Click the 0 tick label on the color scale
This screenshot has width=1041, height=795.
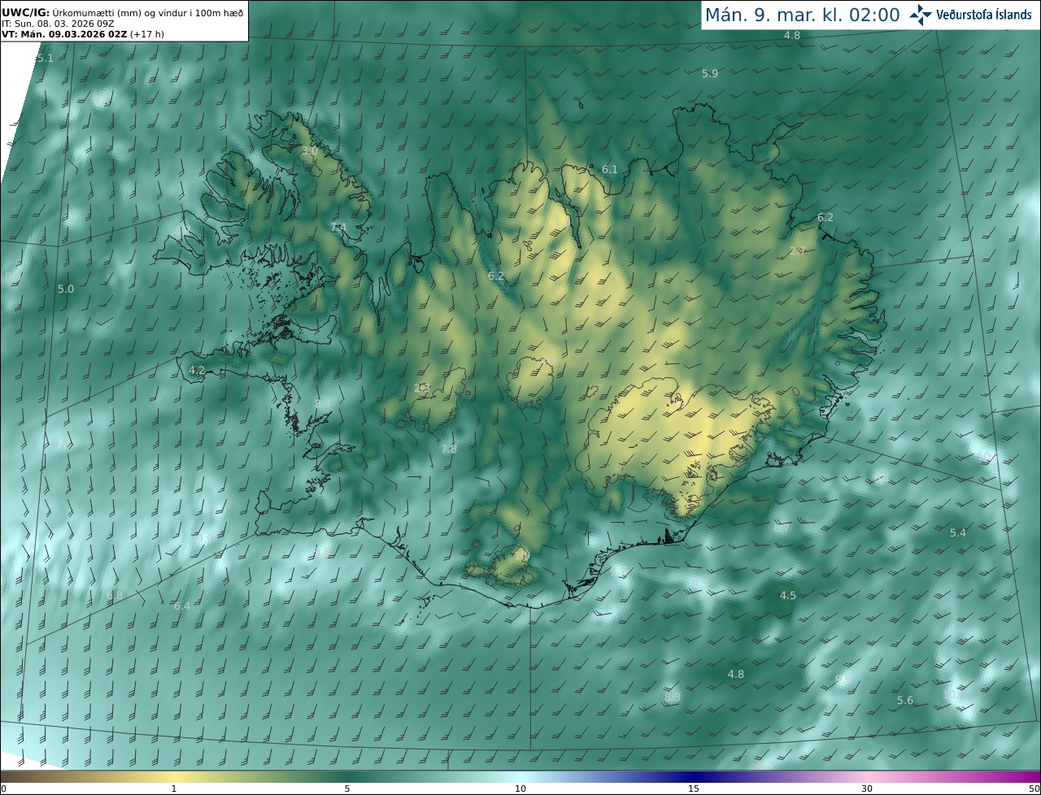click(x=3, y=788)
